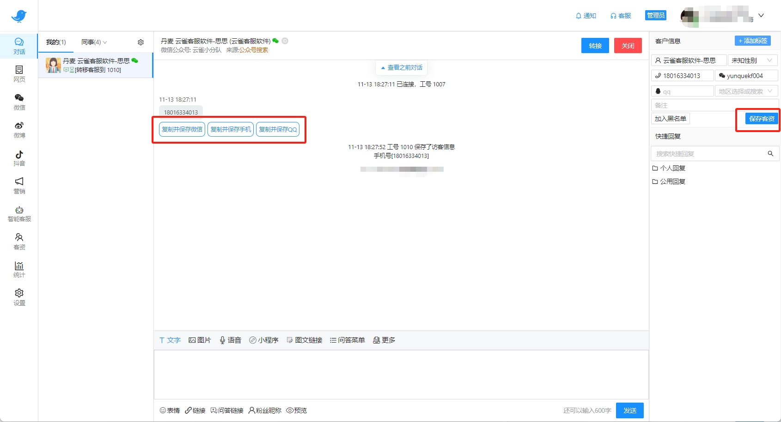Click the 保存客资 button
The image size is (781, 422).
761,119
